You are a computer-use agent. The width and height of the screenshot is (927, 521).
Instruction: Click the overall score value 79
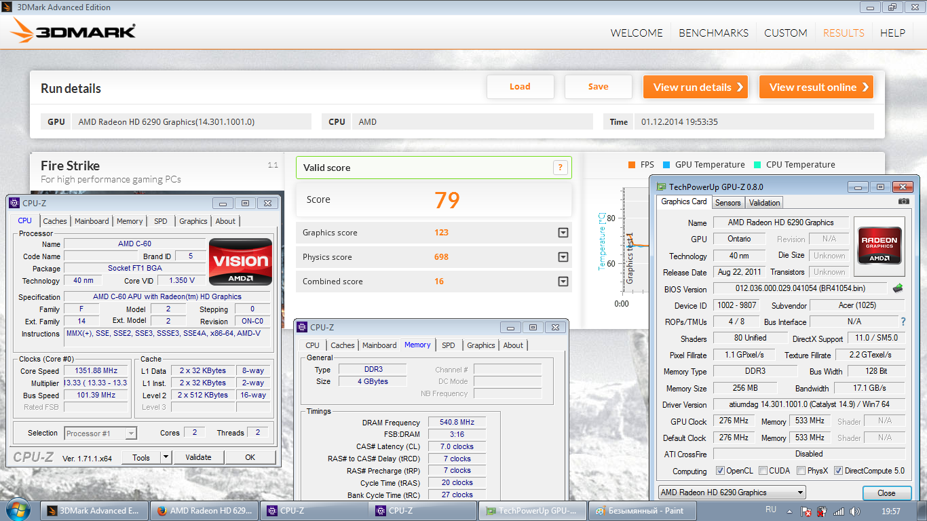coord(447,199)
